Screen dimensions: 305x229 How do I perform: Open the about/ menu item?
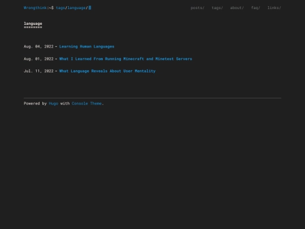(x=237, y=8)
